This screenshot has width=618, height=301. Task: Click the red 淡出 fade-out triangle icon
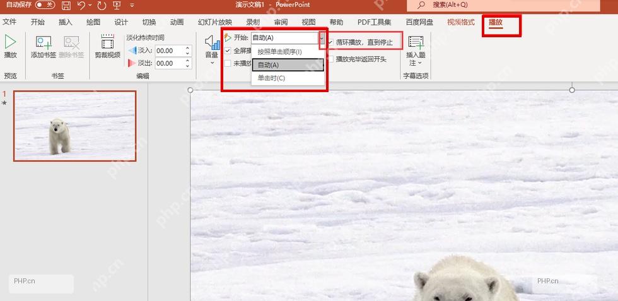(132, 63)
